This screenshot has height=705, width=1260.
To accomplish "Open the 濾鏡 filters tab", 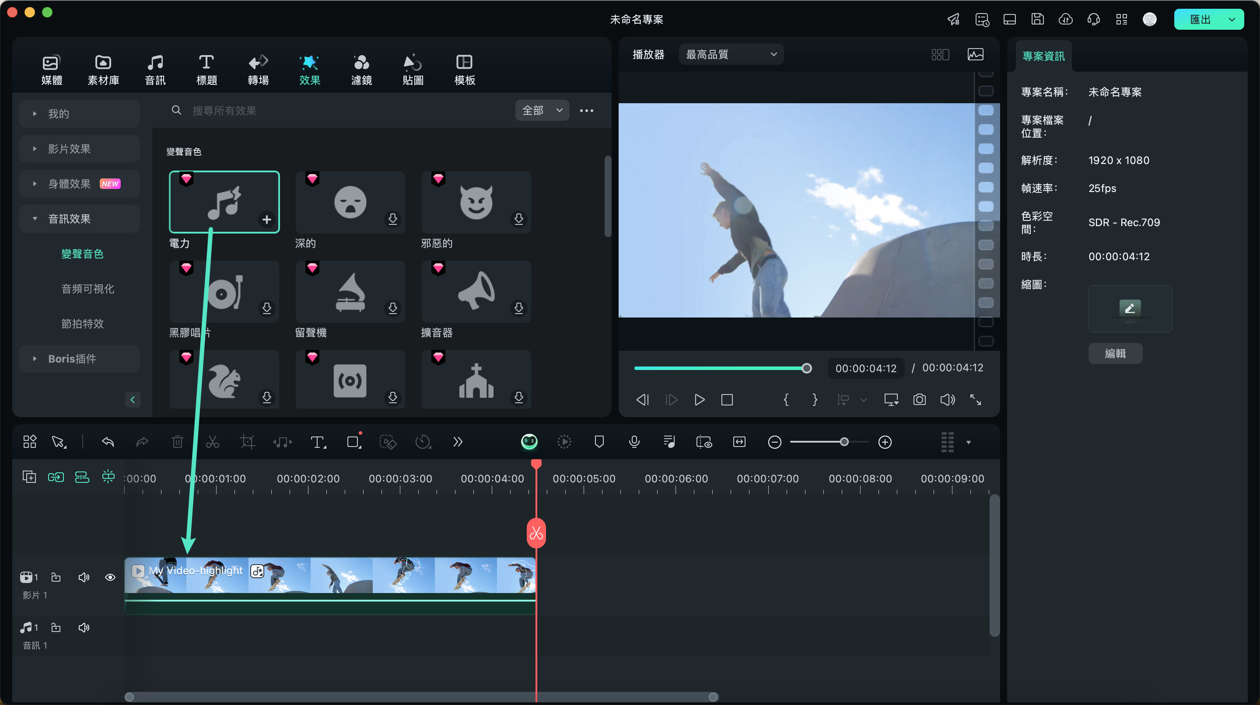I will tap(361, 70).
